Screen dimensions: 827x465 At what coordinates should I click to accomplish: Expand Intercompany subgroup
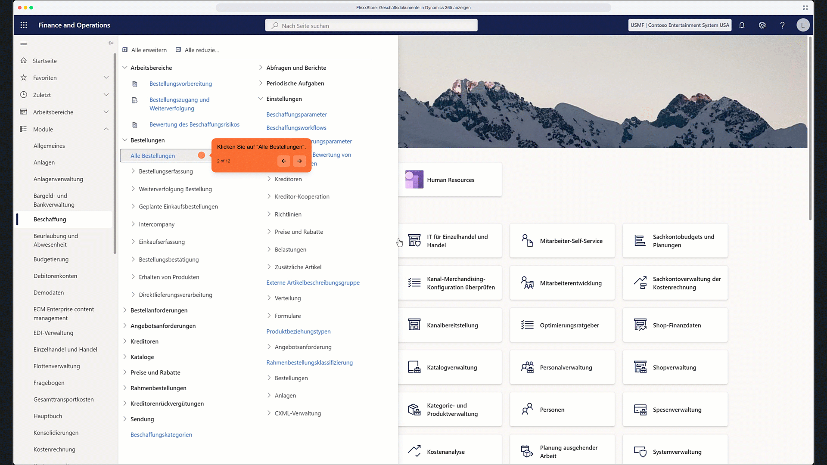133,224
